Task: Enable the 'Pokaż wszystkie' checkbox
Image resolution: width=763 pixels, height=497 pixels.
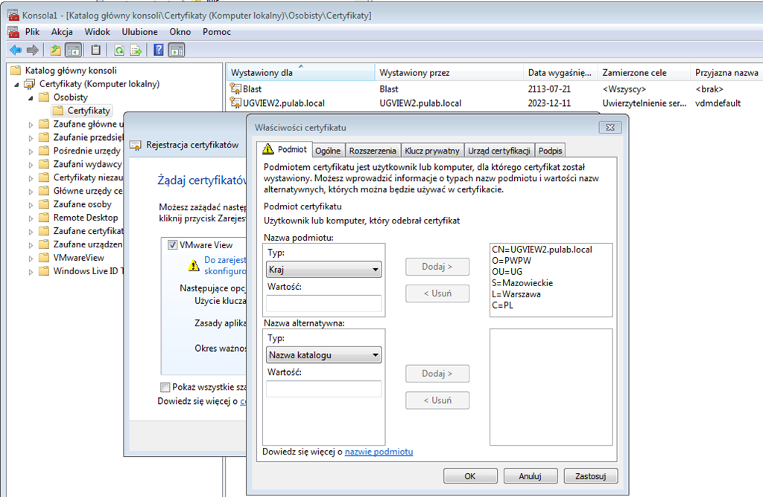Action: point(165,387)
